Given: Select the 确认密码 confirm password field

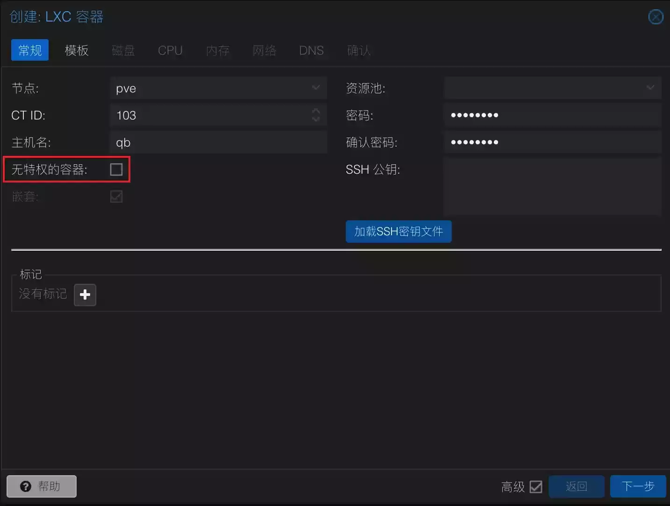Looking at the screenshot, I should point(552,142).
